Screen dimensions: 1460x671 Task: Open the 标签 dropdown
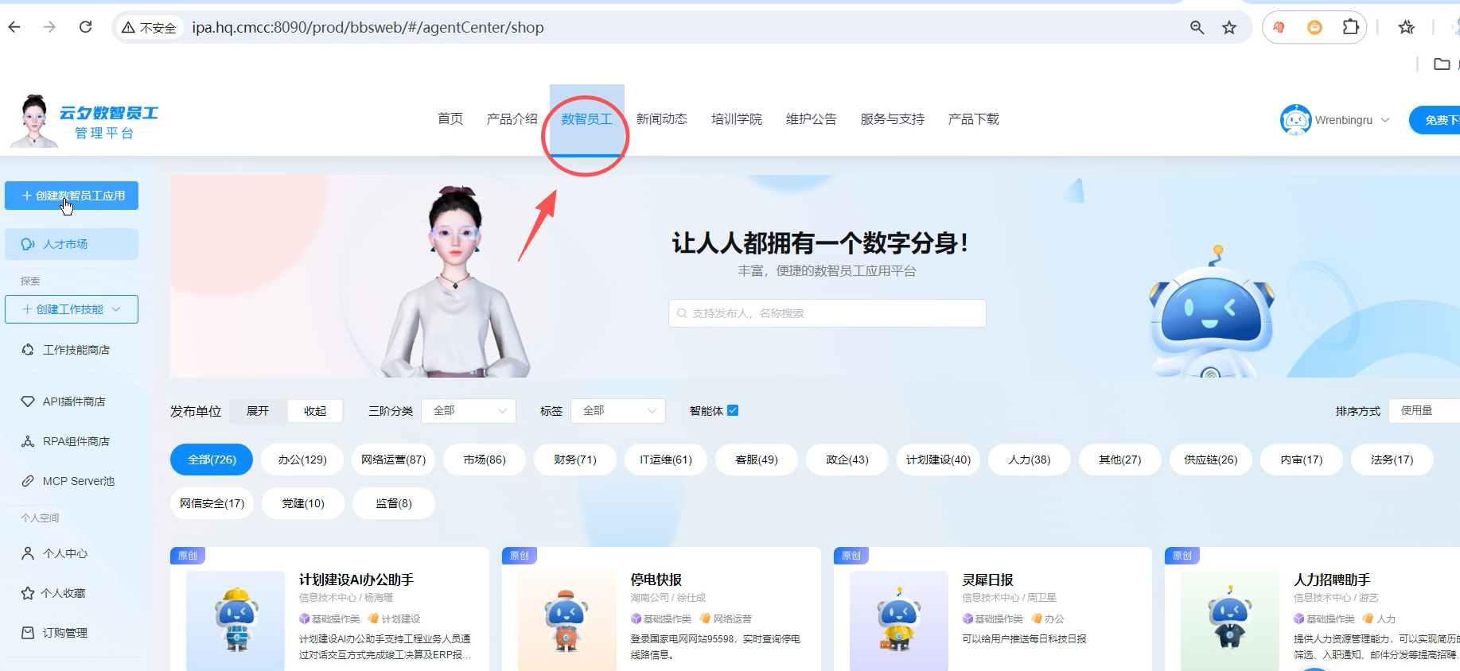[x=618, y=411]
